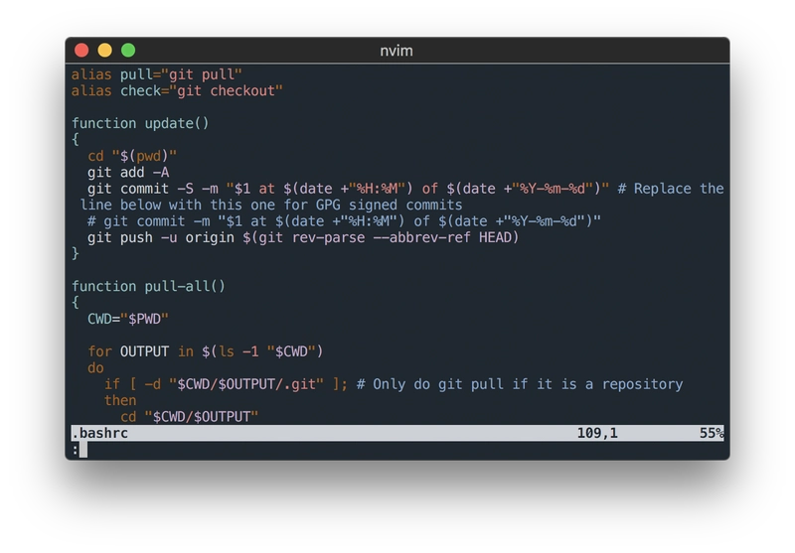Viewport: 795px width, 553px height.
Task: Click the line alias check="git checkout"
Action: point(177,90)
